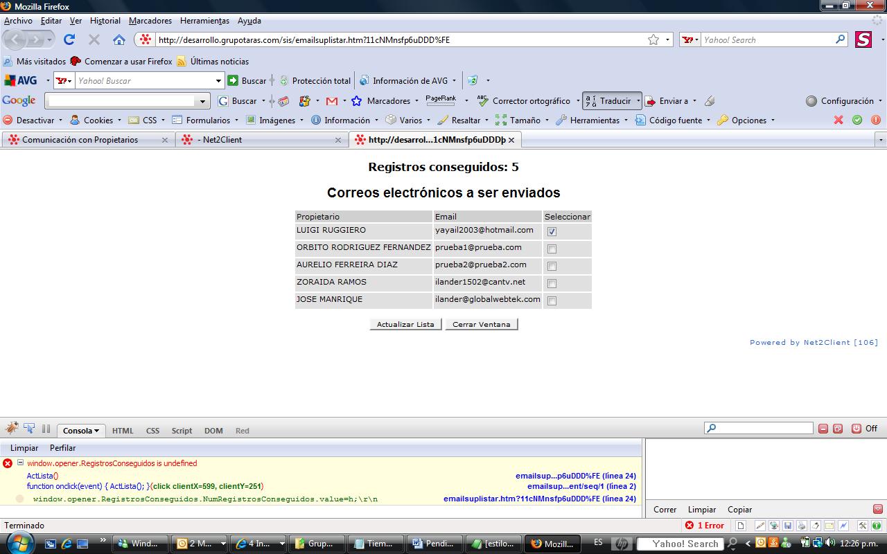This screenshot has width=887, height=554.
Task: Click the Firebug bug icon
Action: coord(12,429)
